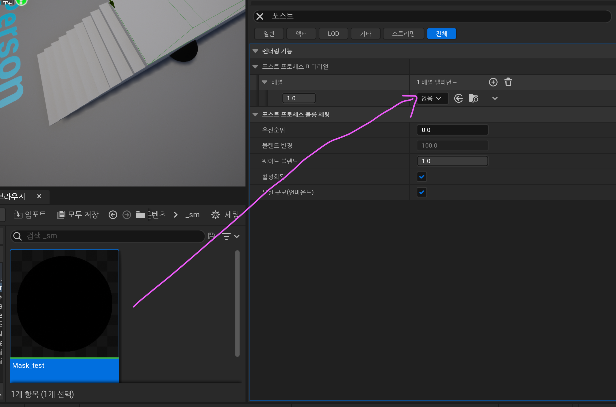Open content browser settings gear
The height and width of the screenshot is (407, 616).
click(216, 215)
